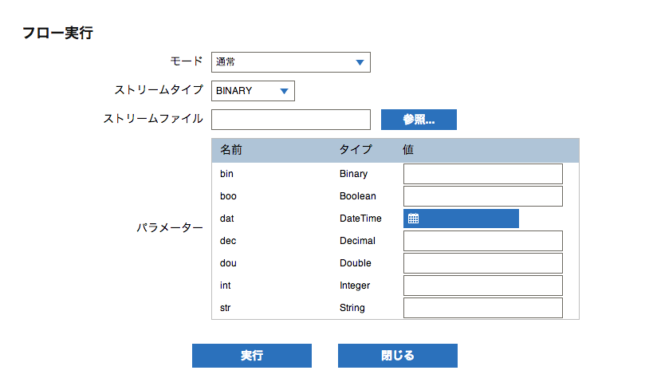Select the boo parameter name
The image size is (649, 390).
pos(228,196)
